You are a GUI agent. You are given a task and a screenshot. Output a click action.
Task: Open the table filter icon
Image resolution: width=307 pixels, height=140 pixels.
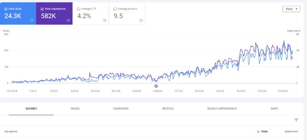296,120
